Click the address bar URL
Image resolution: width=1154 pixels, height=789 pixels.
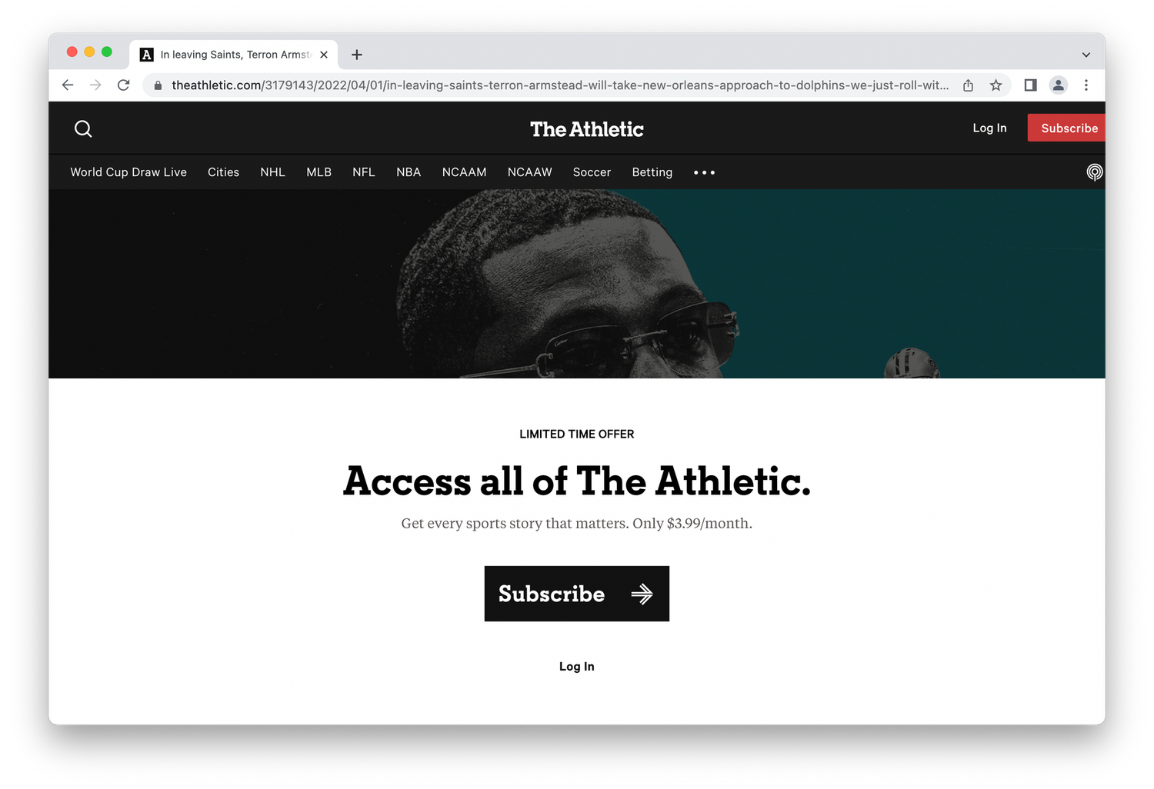point(559,85)
